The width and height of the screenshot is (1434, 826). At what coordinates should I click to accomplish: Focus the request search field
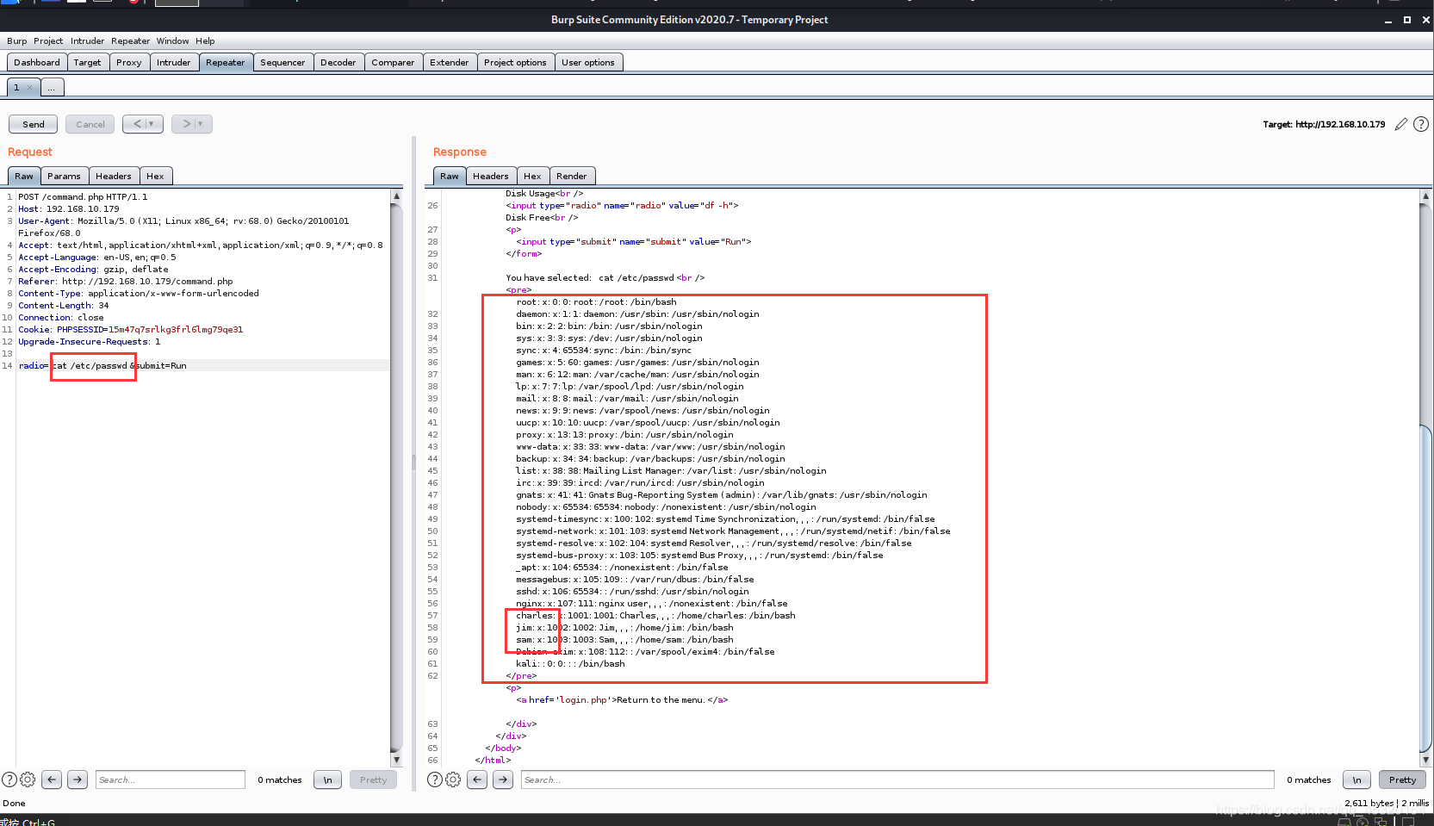tap(171, 779)
